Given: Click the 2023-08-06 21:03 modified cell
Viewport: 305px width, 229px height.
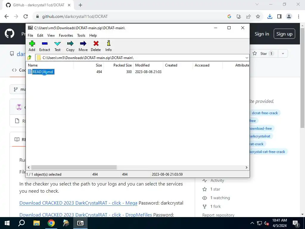Looking at the screenshot, I should [148, 72].
